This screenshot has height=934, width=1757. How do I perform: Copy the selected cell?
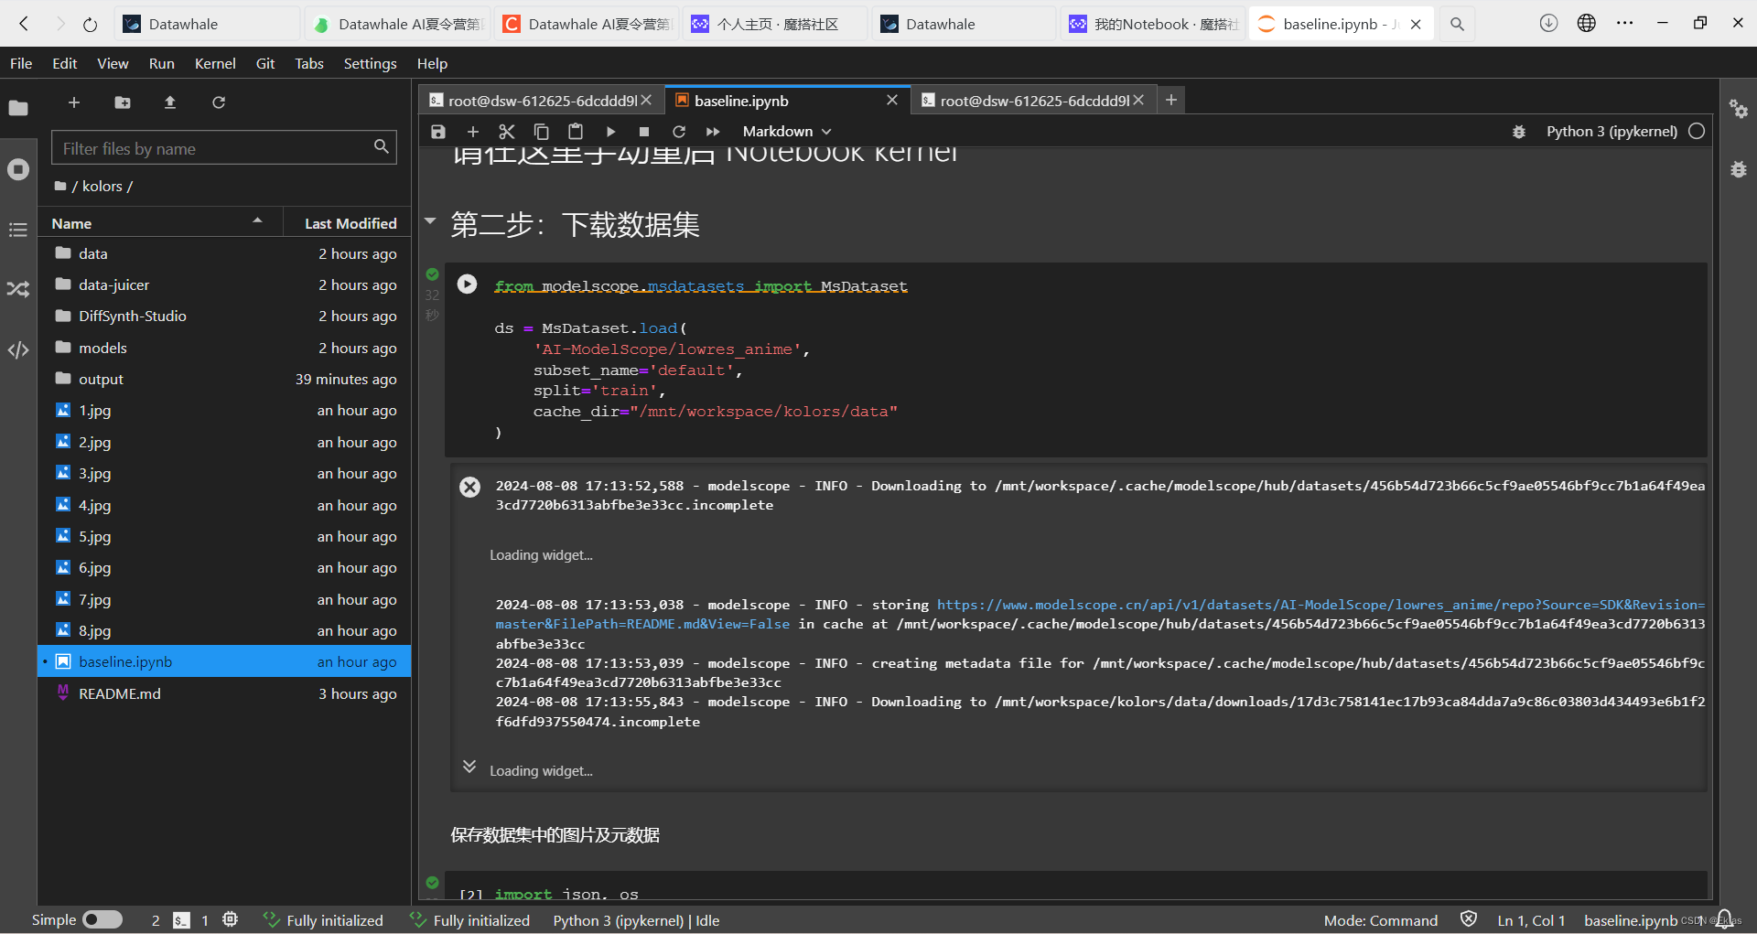pyautogui.click(x=541, y=132)
